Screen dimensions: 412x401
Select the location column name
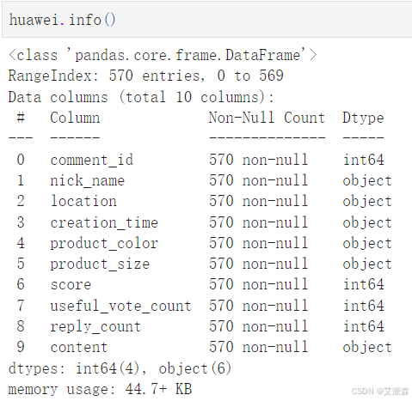83,201
